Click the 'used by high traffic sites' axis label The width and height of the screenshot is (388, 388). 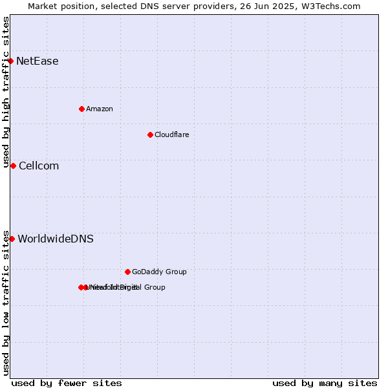coord(6,92)
